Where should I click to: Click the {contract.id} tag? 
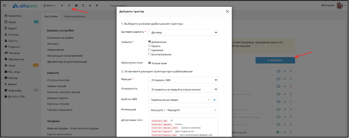[x=159, y=121]
